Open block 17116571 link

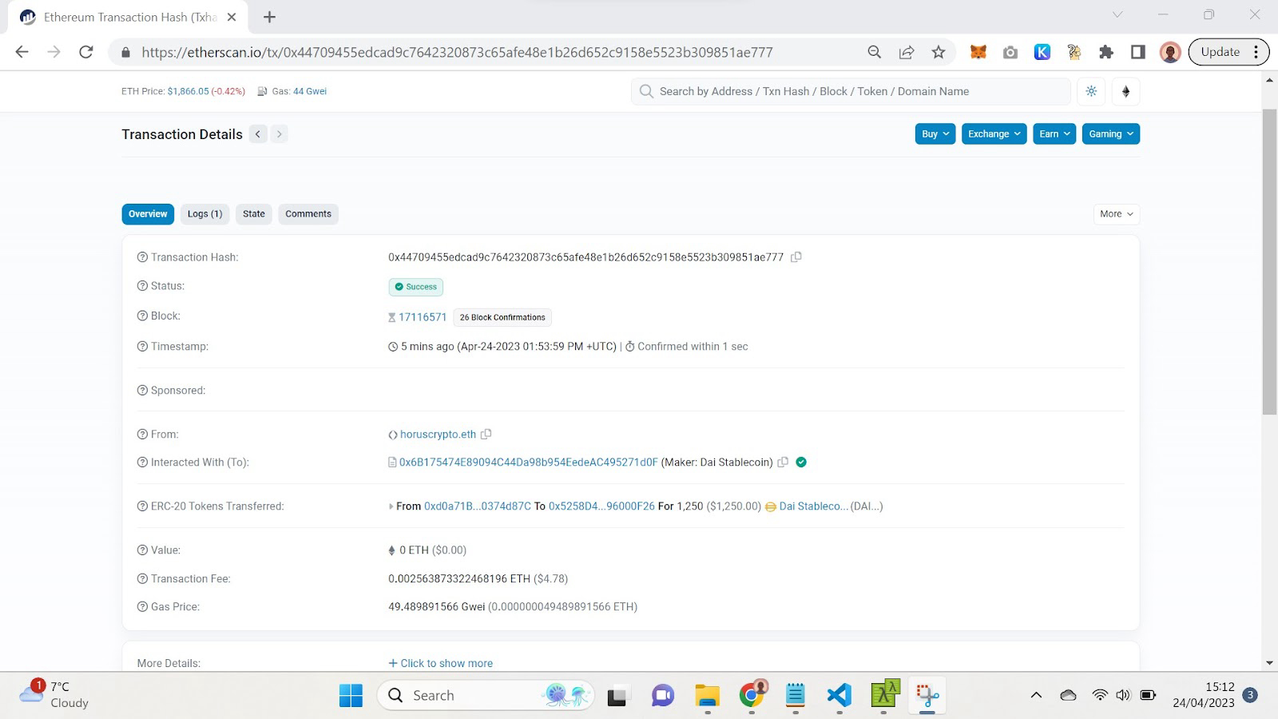[x=422, y=317]
